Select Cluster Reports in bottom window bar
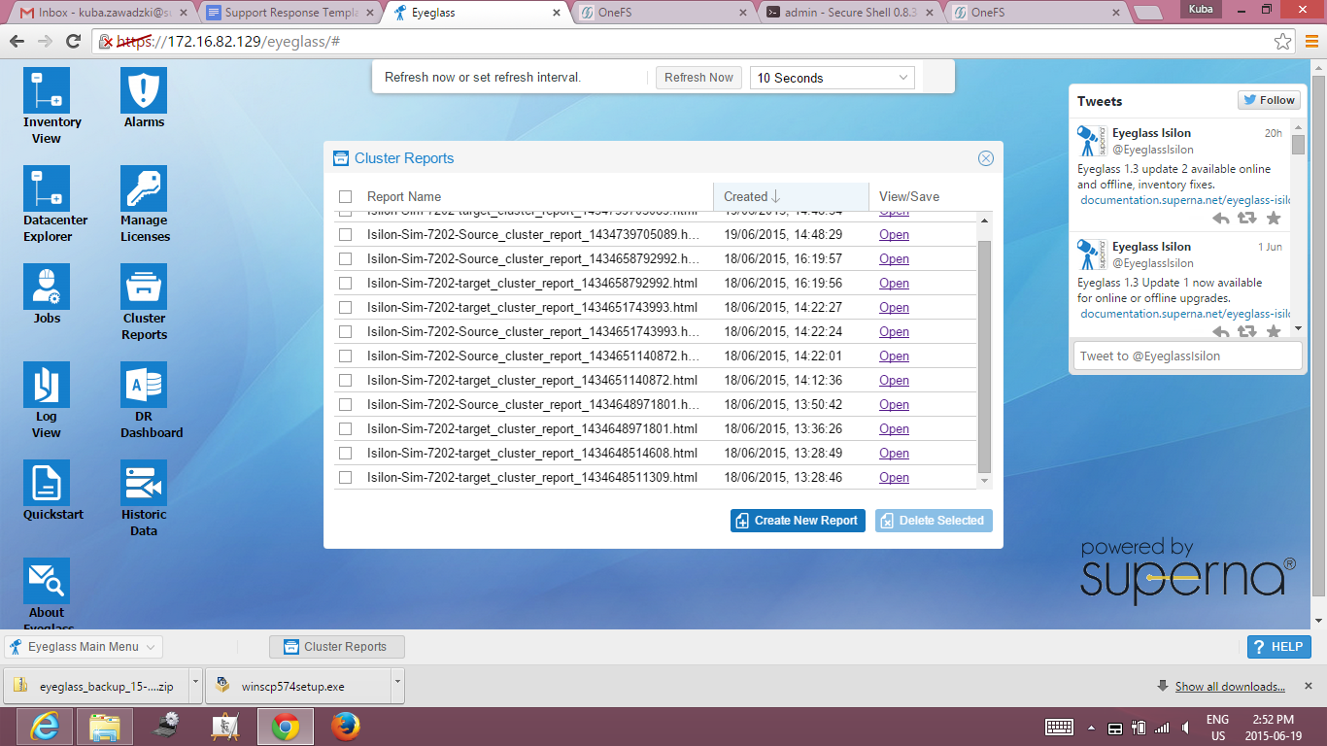Screen dimensions: 1327x746 pyautogui.click(x=336, y=647)
